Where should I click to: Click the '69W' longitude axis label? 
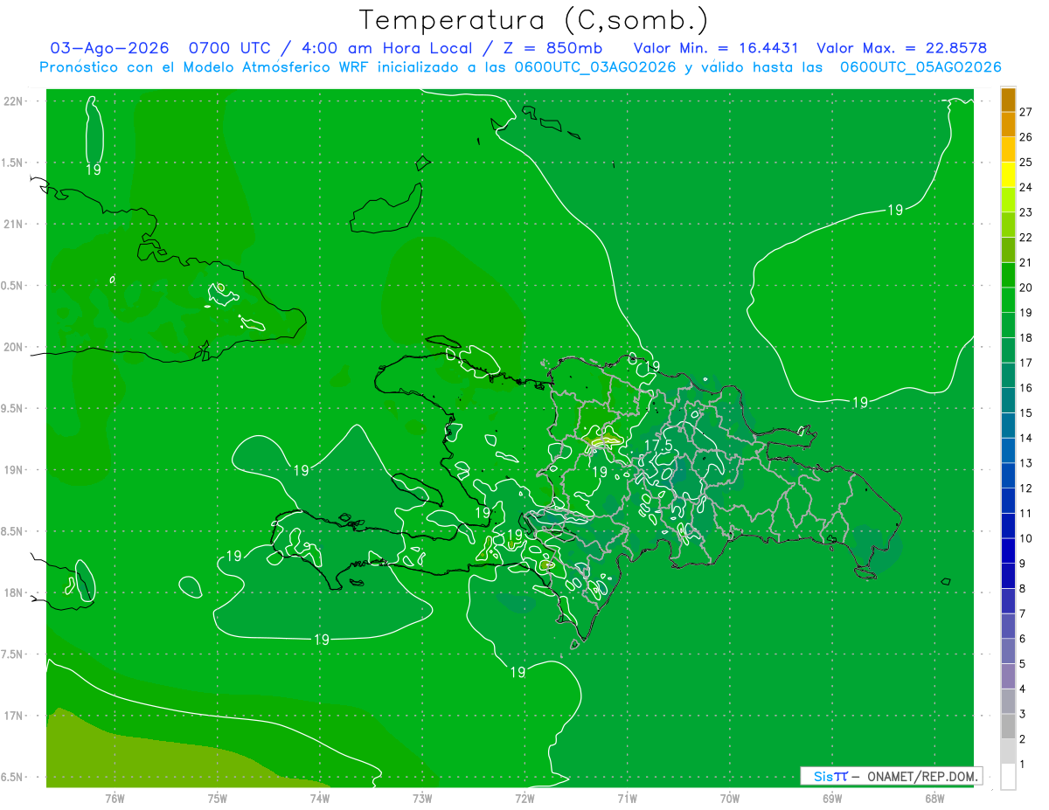pyautogui.click(x=832, y=798)
